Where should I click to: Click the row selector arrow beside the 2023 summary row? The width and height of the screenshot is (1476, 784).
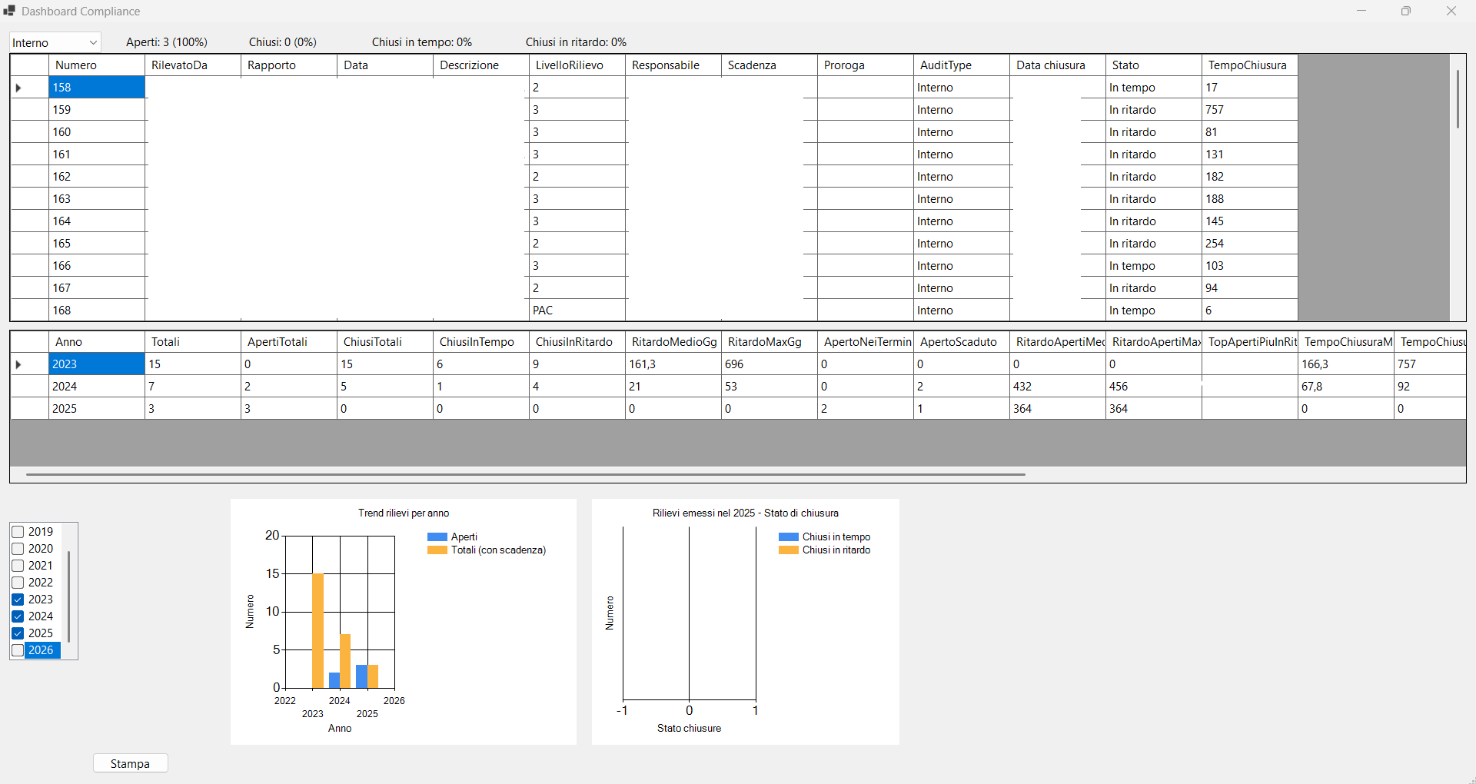click(18, 364)
